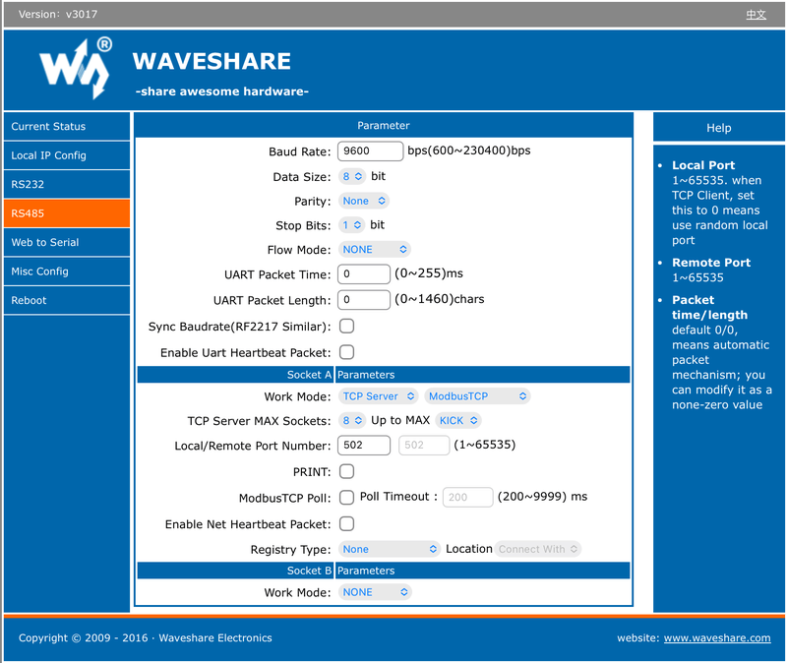Image resolution: width=787 pixels, height=663 pixels.
Task: Click the Baud Rate input field
Action: point(371,151)
